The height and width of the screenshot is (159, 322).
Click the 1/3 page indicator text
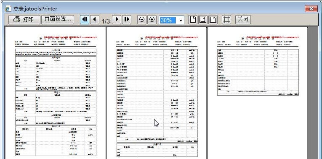click(106, 21)
